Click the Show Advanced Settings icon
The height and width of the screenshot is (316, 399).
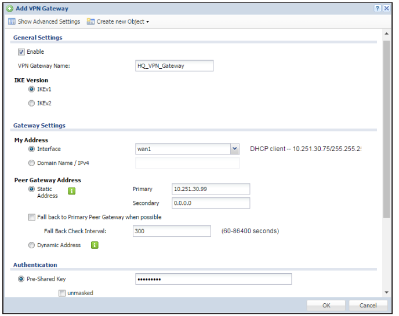coord(12,22)
